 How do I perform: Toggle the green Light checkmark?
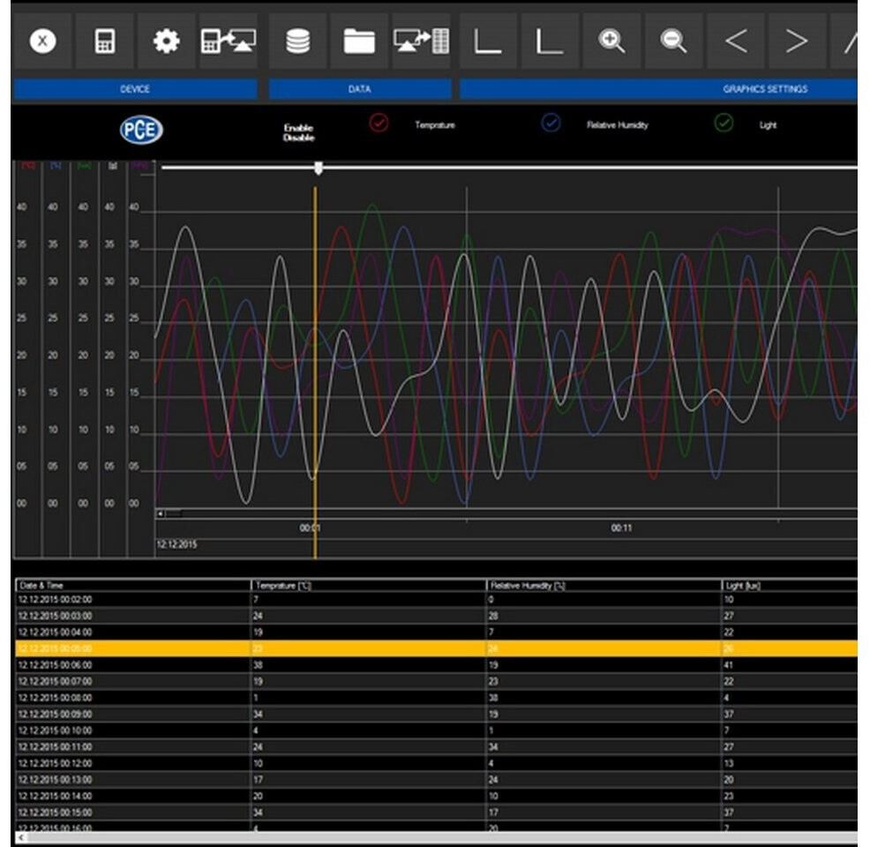(724, 124)
